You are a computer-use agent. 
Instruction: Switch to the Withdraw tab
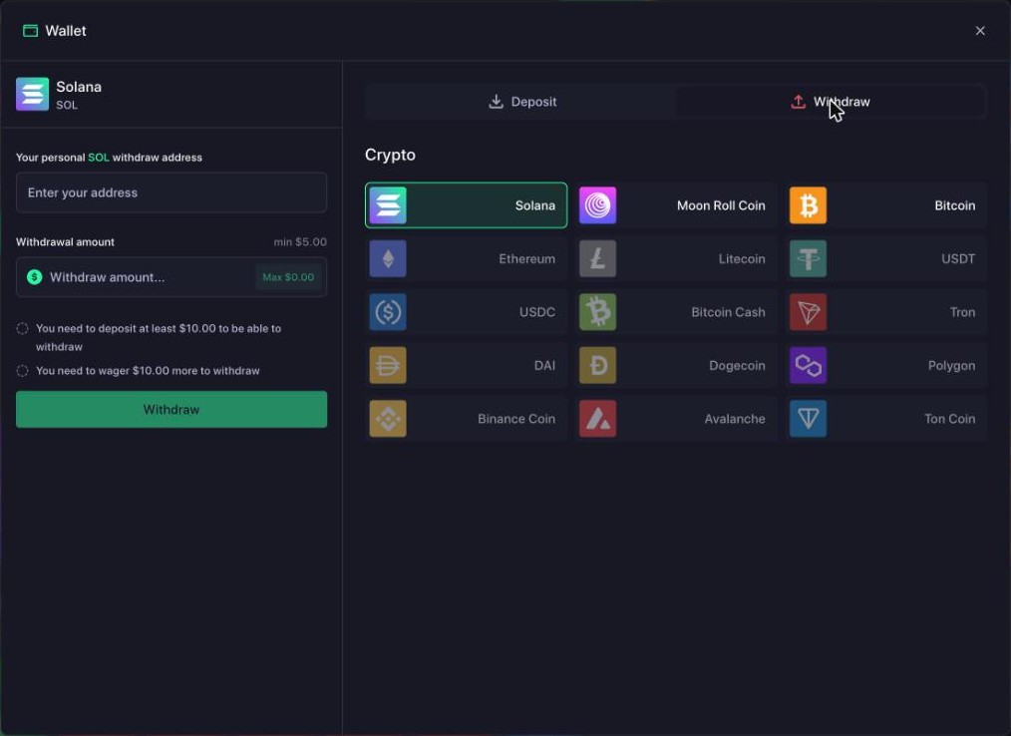tap(831, 102)
